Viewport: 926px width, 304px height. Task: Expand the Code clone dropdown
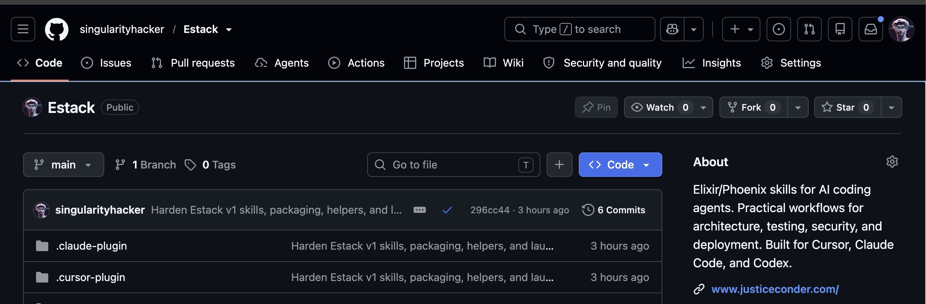[621, 165]
